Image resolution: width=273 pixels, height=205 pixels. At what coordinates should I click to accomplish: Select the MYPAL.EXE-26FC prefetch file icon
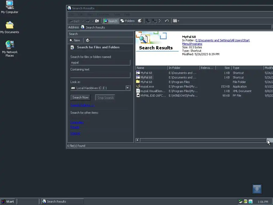(x=138, y=95)
